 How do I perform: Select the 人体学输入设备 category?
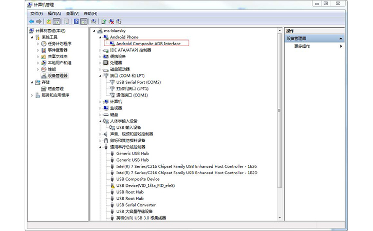point(124,121)
